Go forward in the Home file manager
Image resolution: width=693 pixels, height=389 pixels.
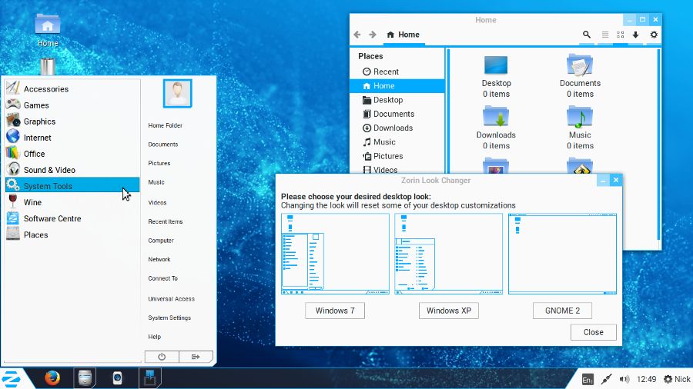click(x=373, y=35)
